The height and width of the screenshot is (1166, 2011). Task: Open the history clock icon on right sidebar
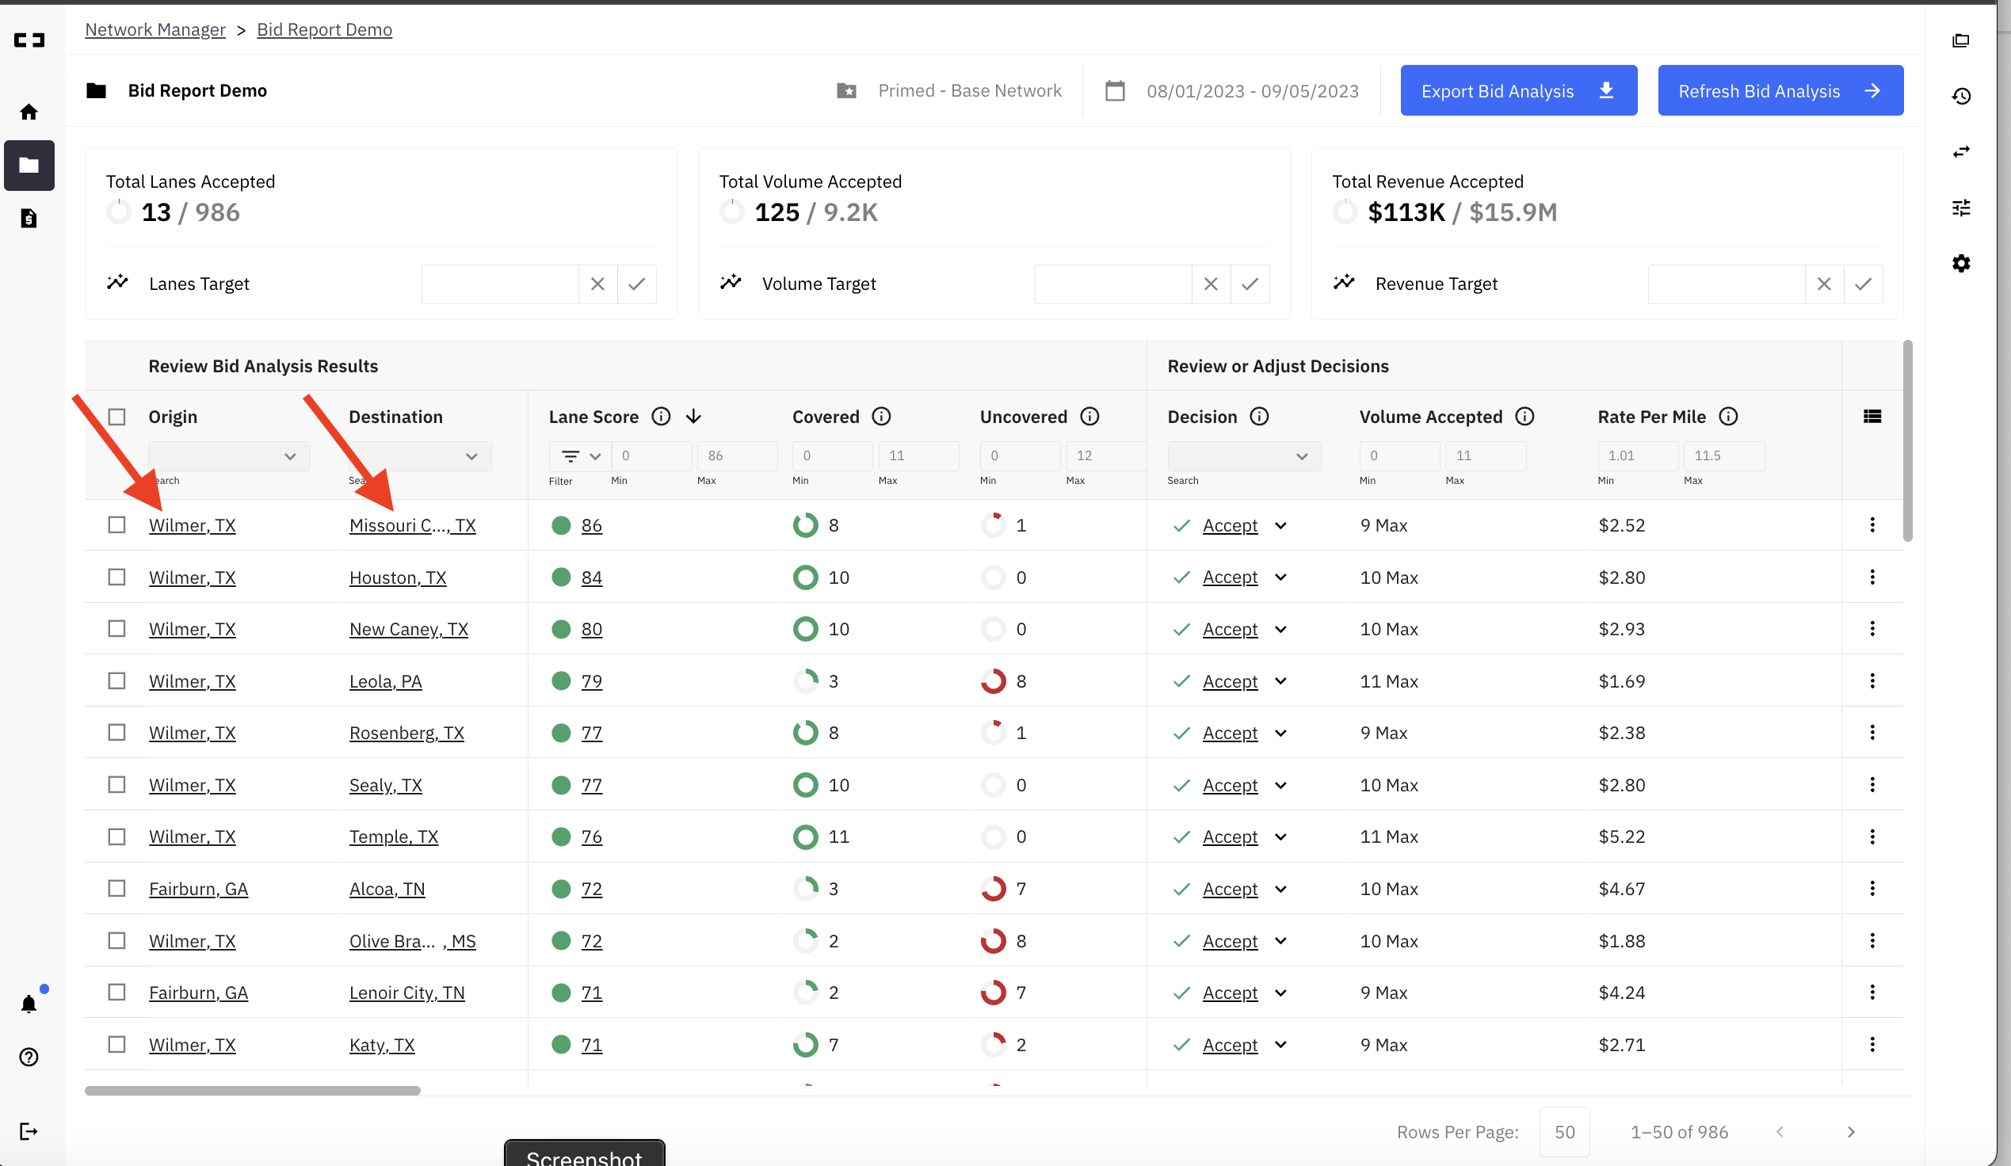tap(1963, 96)
